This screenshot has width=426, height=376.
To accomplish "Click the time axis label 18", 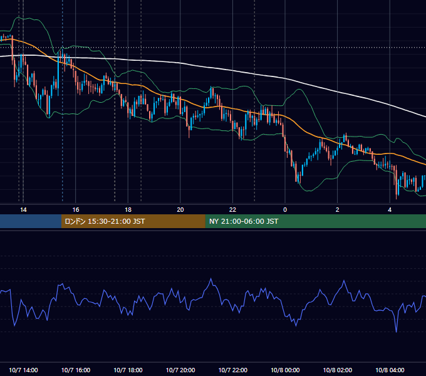I will 128,210.
